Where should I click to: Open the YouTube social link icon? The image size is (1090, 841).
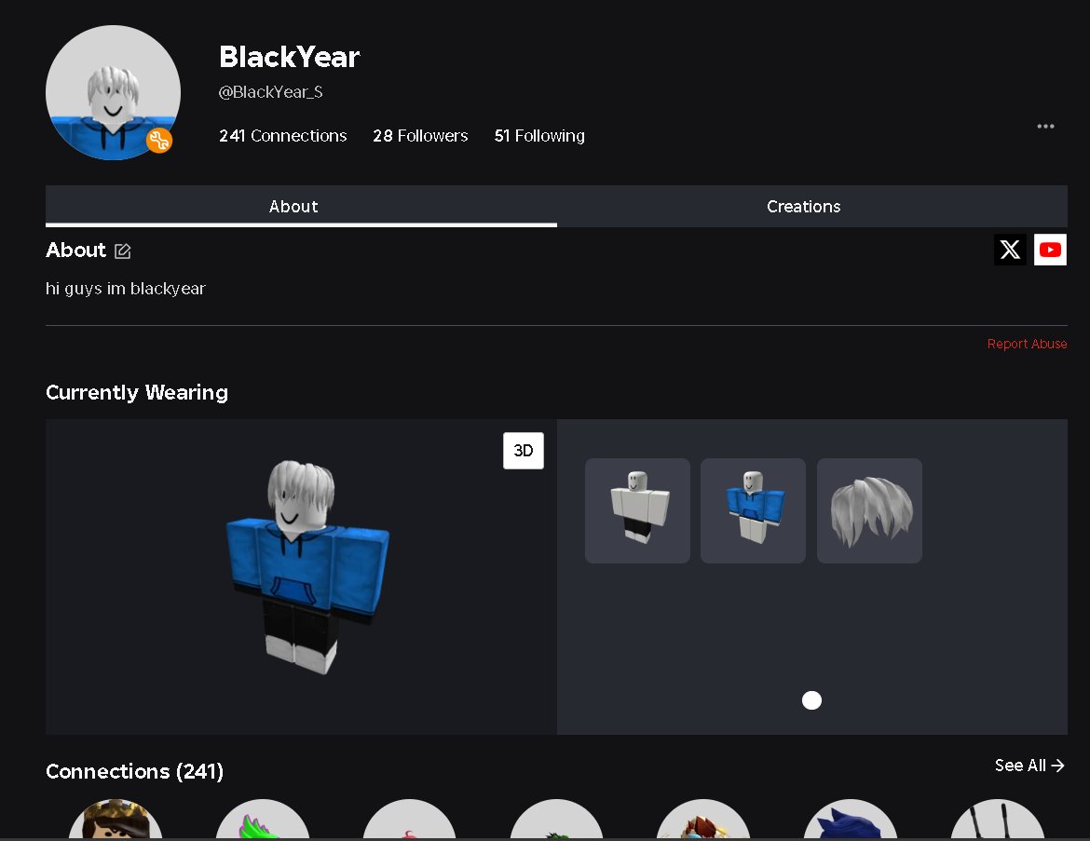(x=1050, y=250)
